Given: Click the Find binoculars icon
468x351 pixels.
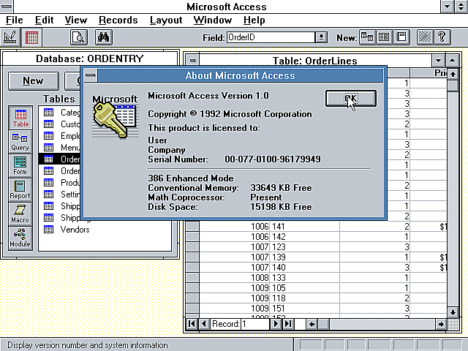Looking at the screenshot, I should [104, 37].
